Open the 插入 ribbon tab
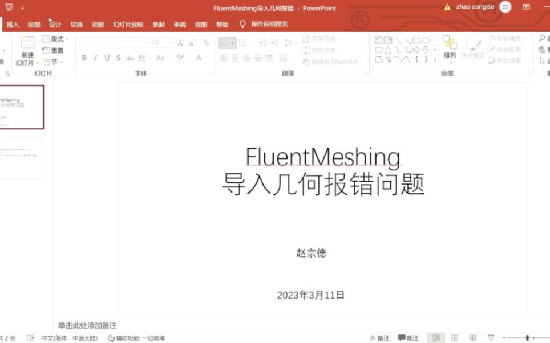Screen dimensions: 550x343 (x=13, y=24)
